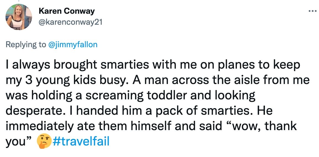The image size is (319, 157).
Task: Click the display name Karen Conway
Action: [67, 11]
